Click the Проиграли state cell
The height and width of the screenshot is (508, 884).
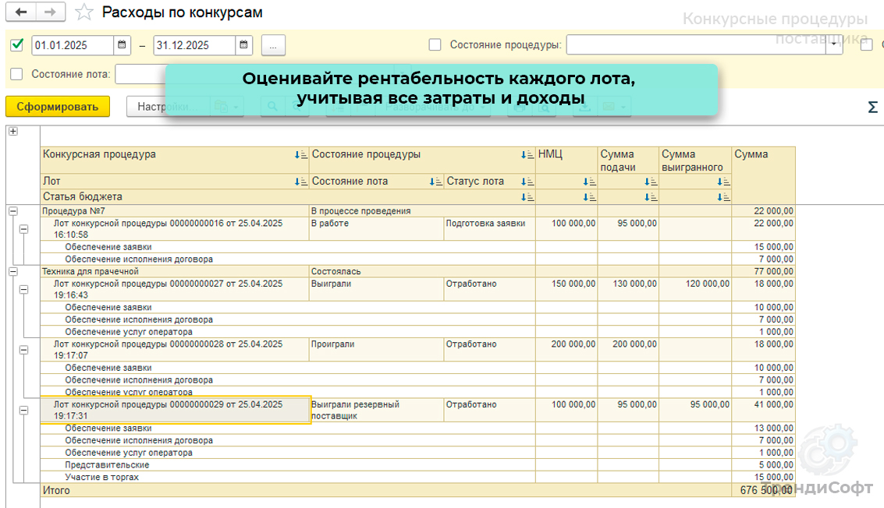pyautogui.click(x=377, y=350)
